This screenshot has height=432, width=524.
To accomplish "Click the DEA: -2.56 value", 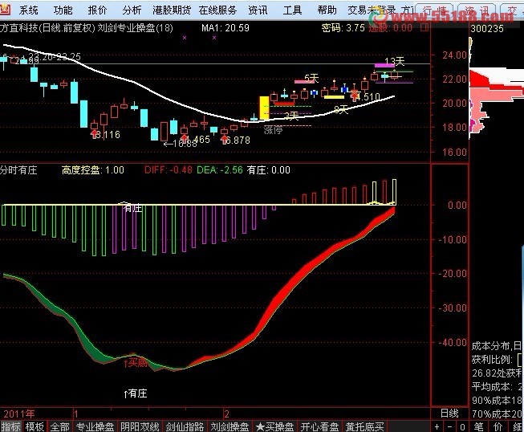I will coord(220,170).
